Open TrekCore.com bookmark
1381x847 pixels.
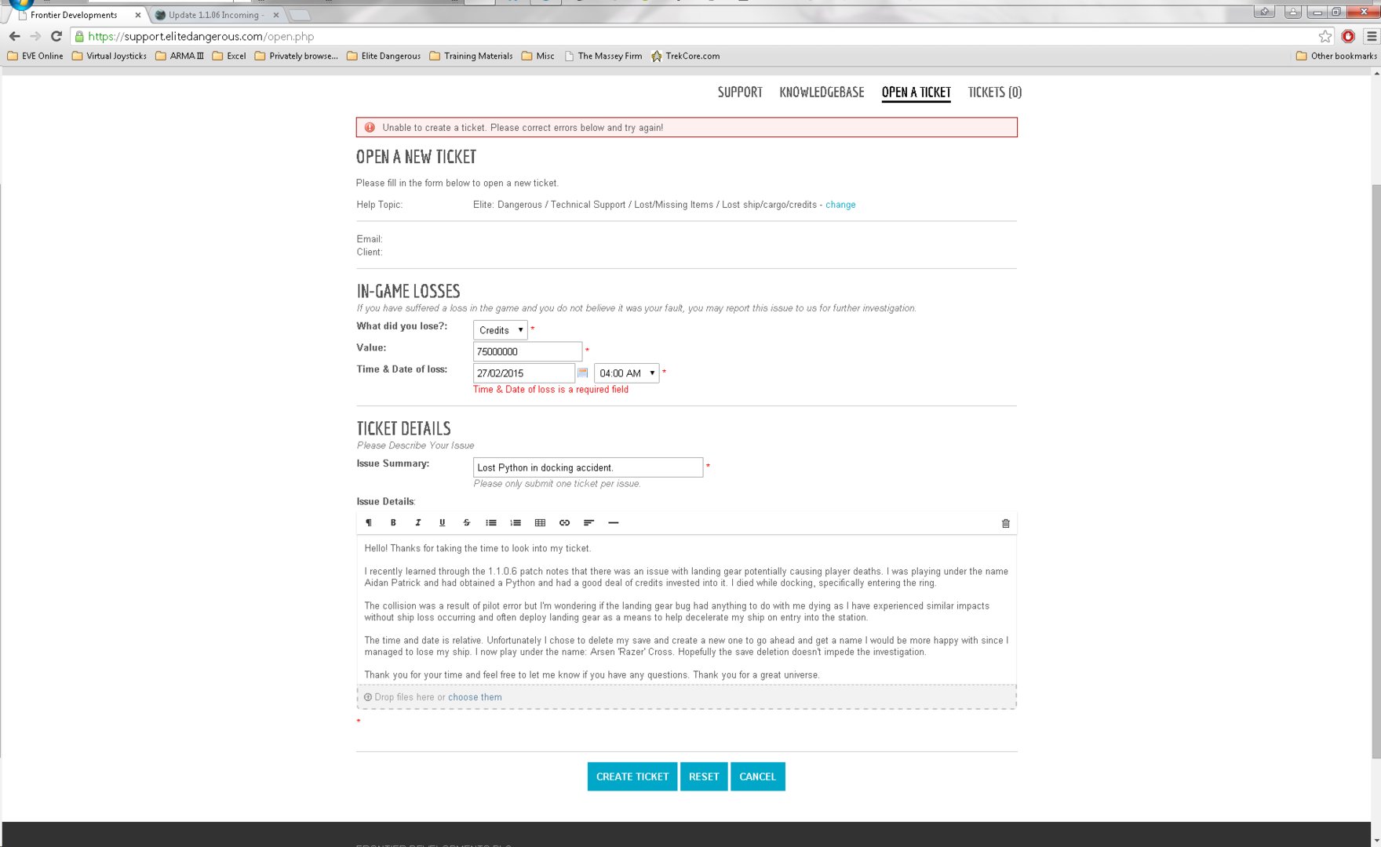coord(685,56)
